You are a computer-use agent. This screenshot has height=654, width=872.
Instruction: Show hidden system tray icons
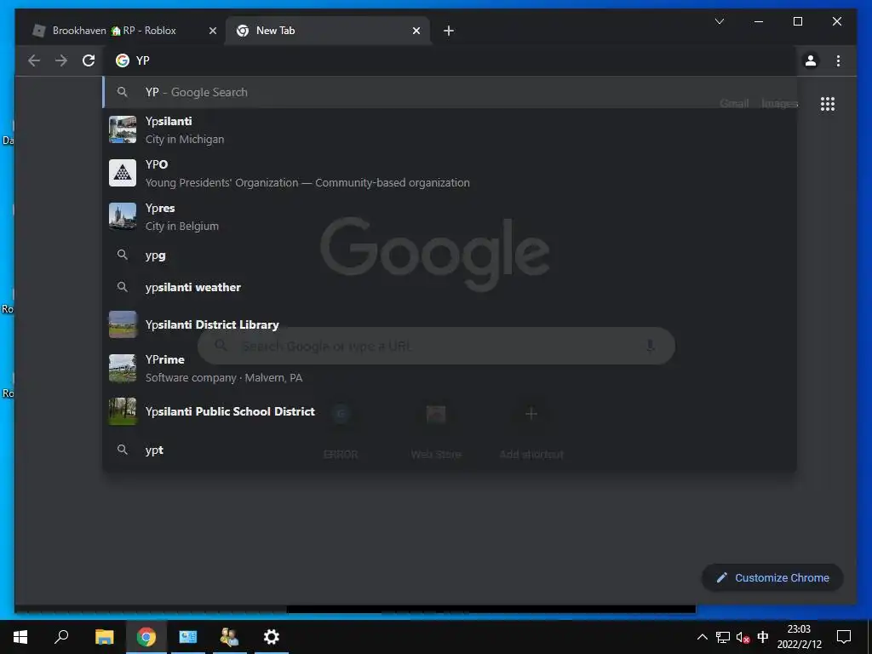pyautogui.click(x=702, y=637)
